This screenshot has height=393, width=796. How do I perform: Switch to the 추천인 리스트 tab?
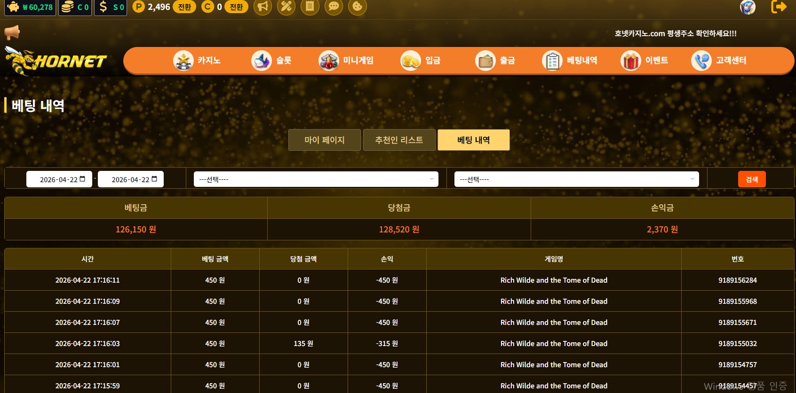click(x=399, y=140)
